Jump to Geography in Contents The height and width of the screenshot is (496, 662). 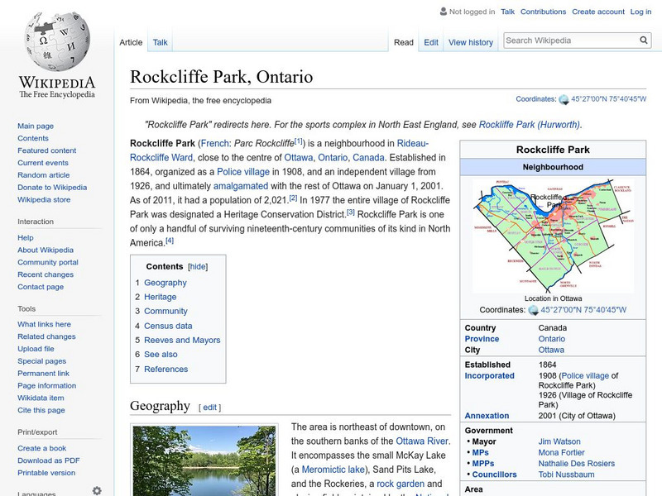coord(165,283)
